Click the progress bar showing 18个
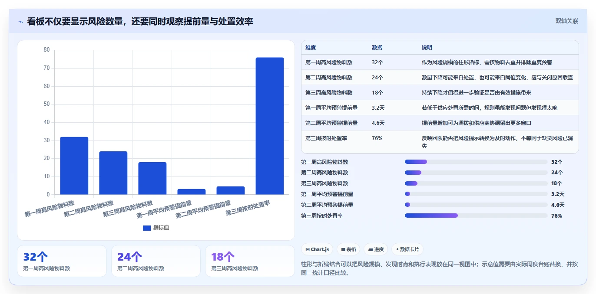The width and height of the screenshot is (596, 294). click(x=476, y=183)
